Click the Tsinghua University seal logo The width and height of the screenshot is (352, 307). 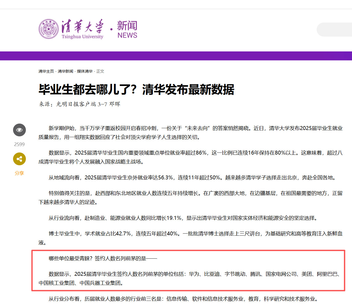pos(49,29)
